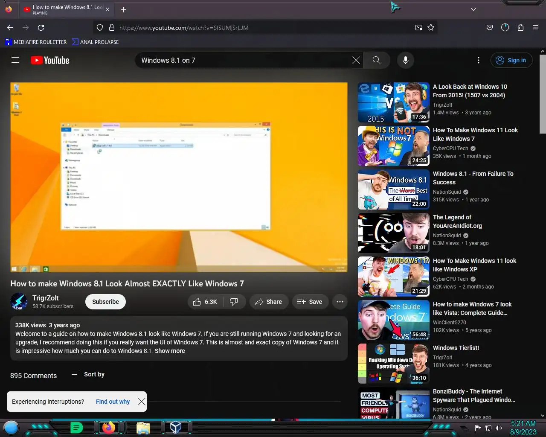Open the list all tabs chevron
This screenshot has height=437, width=546.
473,9
